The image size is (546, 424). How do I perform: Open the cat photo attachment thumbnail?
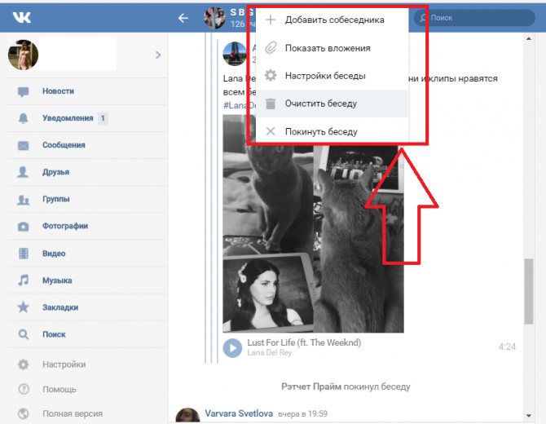pyautogui.click(x=359, y=239)
